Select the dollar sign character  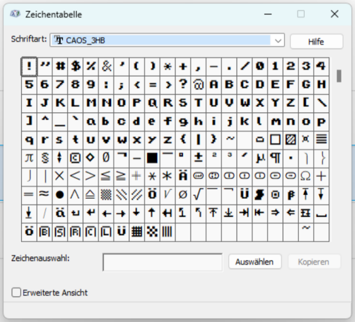pyautogui.click(x=75, y=66)
